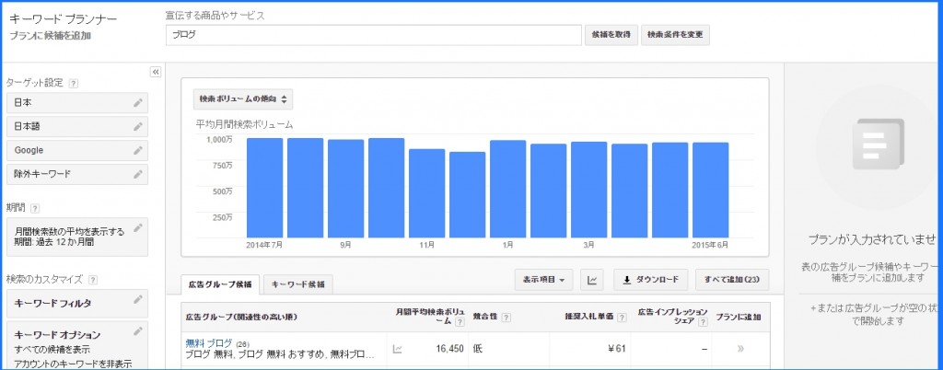Click the 候補を取得 button
The width and height of the screenshot is (943, 370).
coord(611,34)
